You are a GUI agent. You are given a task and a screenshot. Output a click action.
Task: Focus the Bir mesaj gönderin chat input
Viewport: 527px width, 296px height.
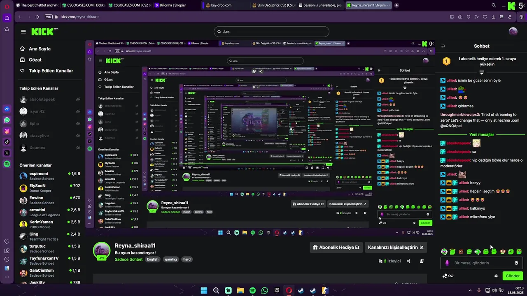481,263
